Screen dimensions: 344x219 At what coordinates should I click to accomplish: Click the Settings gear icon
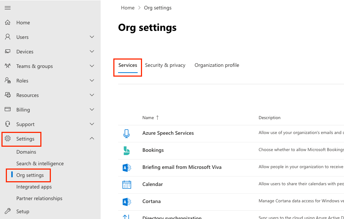pos(8,138)
